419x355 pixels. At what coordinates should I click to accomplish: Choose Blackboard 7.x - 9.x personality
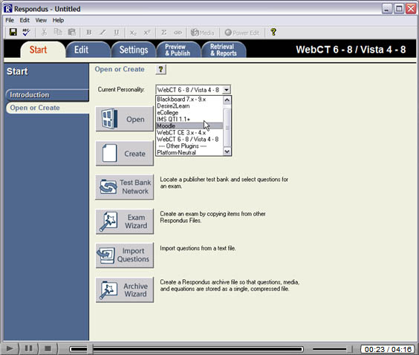pyautogui.click(x=189, y=99)
